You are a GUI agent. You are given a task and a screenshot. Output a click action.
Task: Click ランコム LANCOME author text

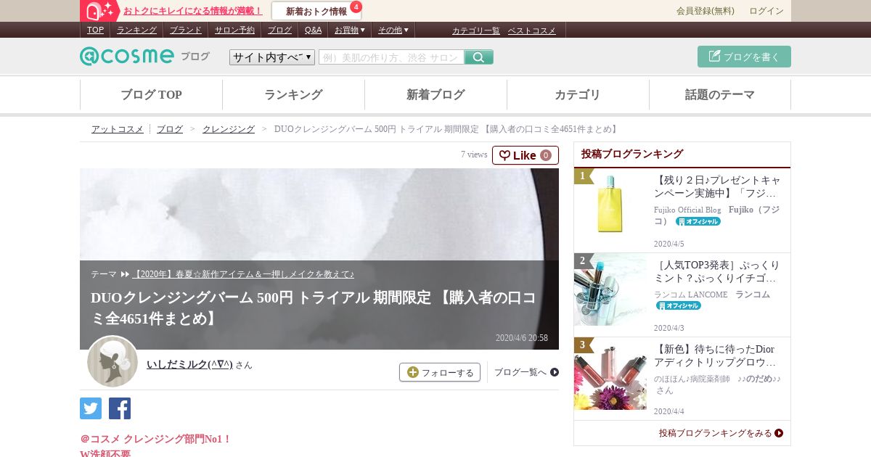690,295
